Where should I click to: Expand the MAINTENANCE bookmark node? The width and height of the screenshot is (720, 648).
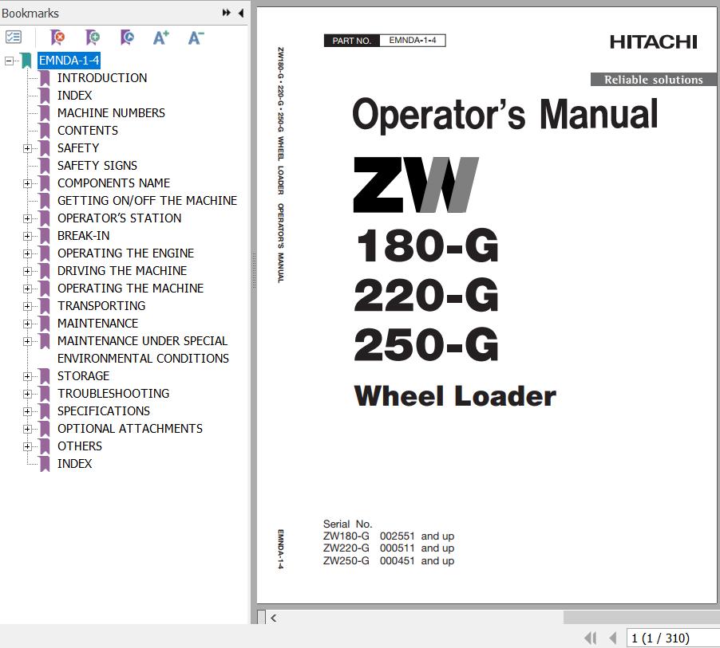tap(27, 324)
